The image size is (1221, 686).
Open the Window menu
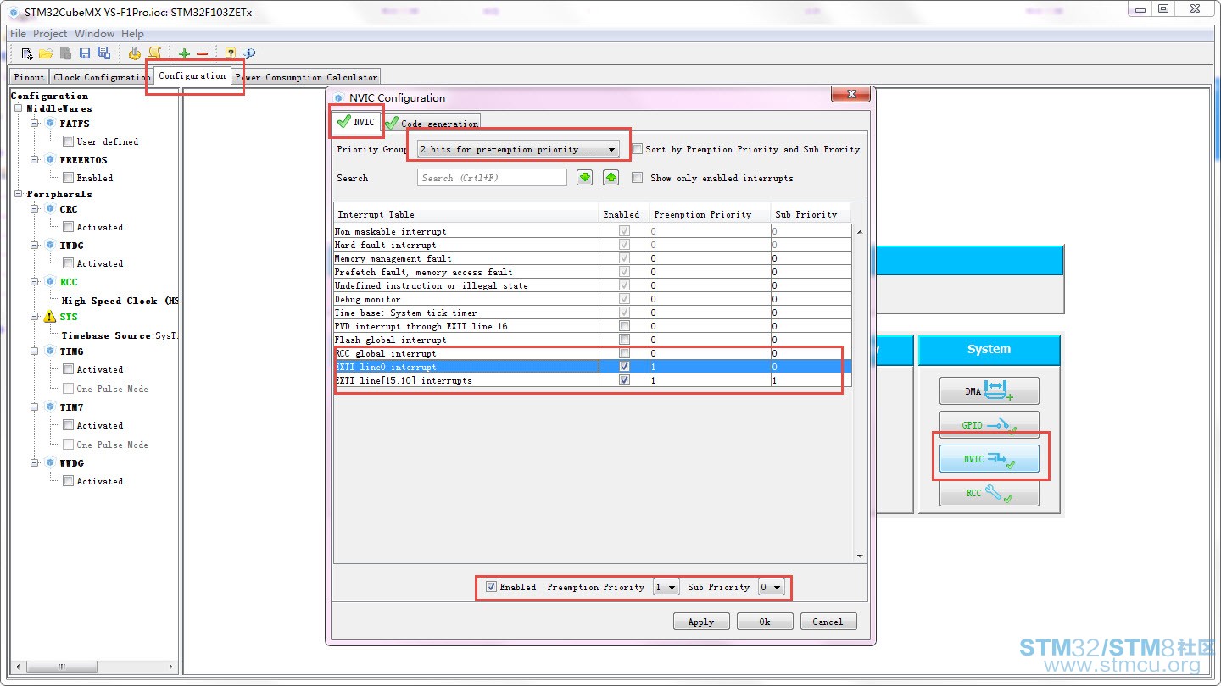[x=94, y=34]
